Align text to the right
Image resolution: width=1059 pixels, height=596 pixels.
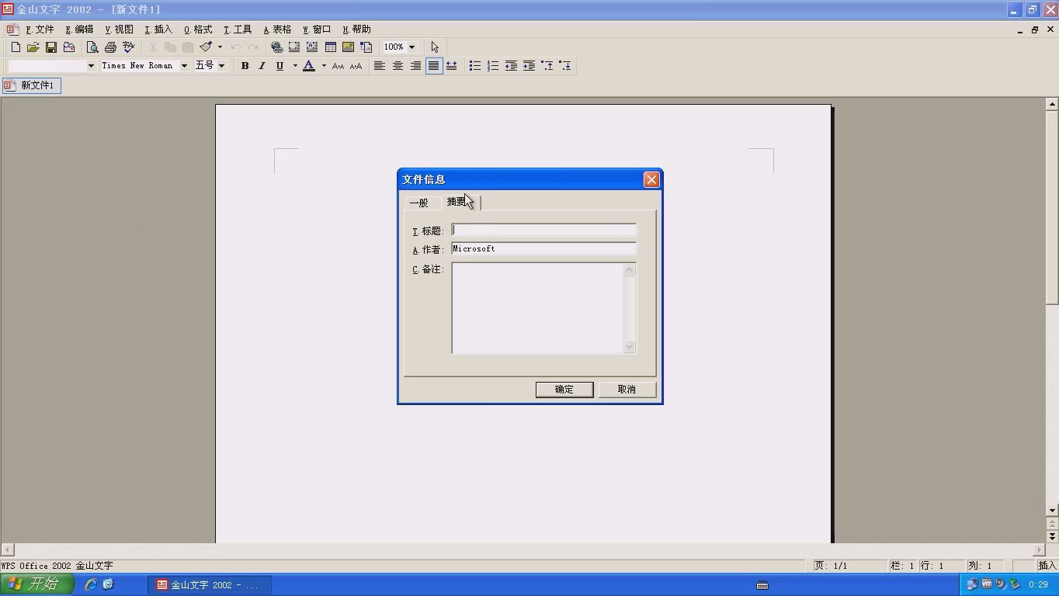415,66
